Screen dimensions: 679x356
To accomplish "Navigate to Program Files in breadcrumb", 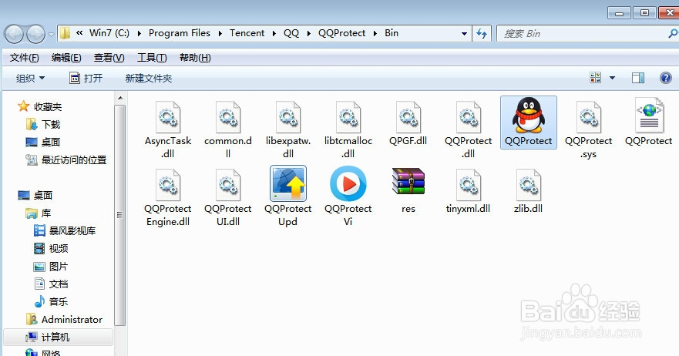I will pos(180,33).
